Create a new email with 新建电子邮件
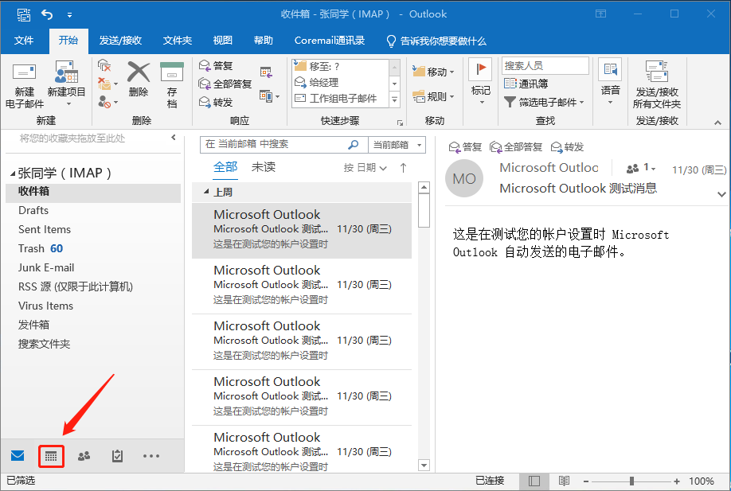This screenshot has width=731, height=491. [x=24, y=85]
